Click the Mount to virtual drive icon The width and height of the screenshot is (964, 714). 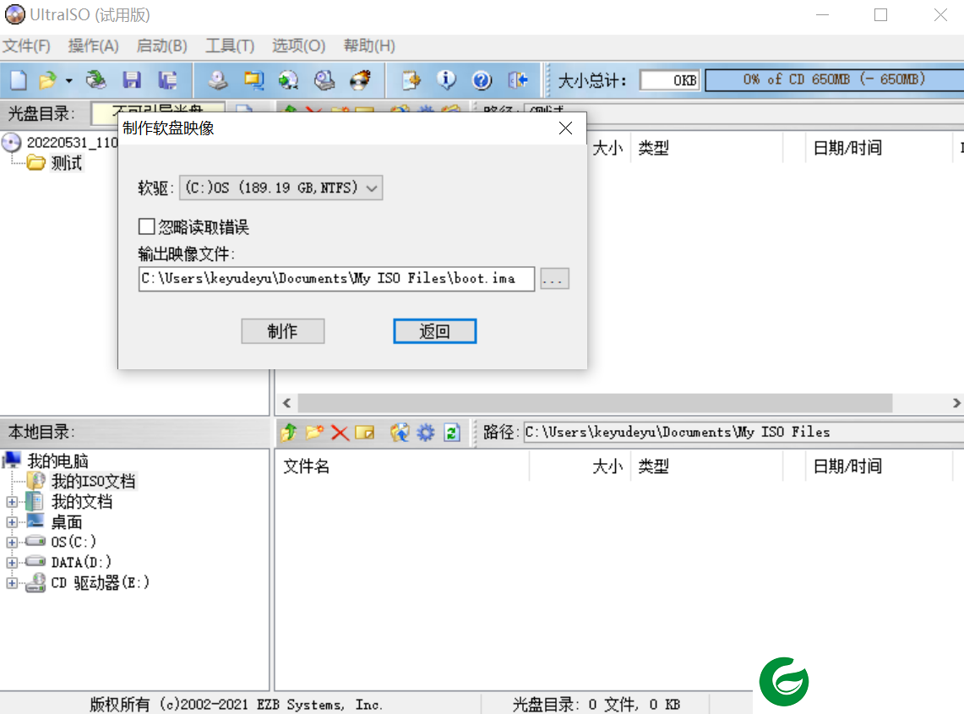point(324,80)
